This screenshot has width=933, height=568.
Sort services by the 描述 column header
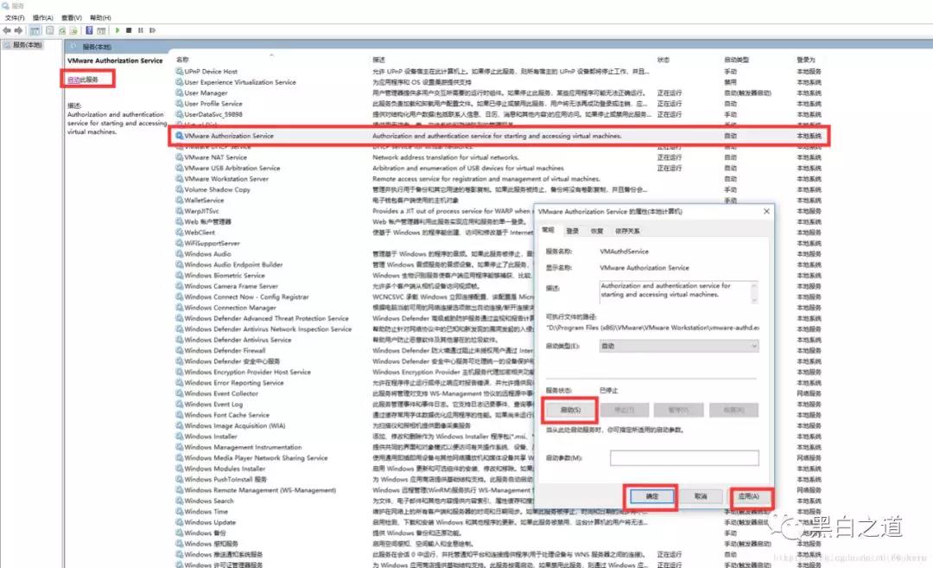(379, 60)
